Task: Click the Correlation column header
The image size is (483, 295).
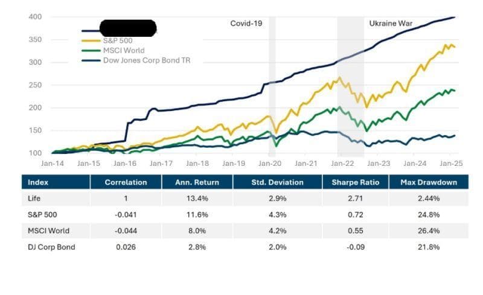Action: tap(124, 182)
